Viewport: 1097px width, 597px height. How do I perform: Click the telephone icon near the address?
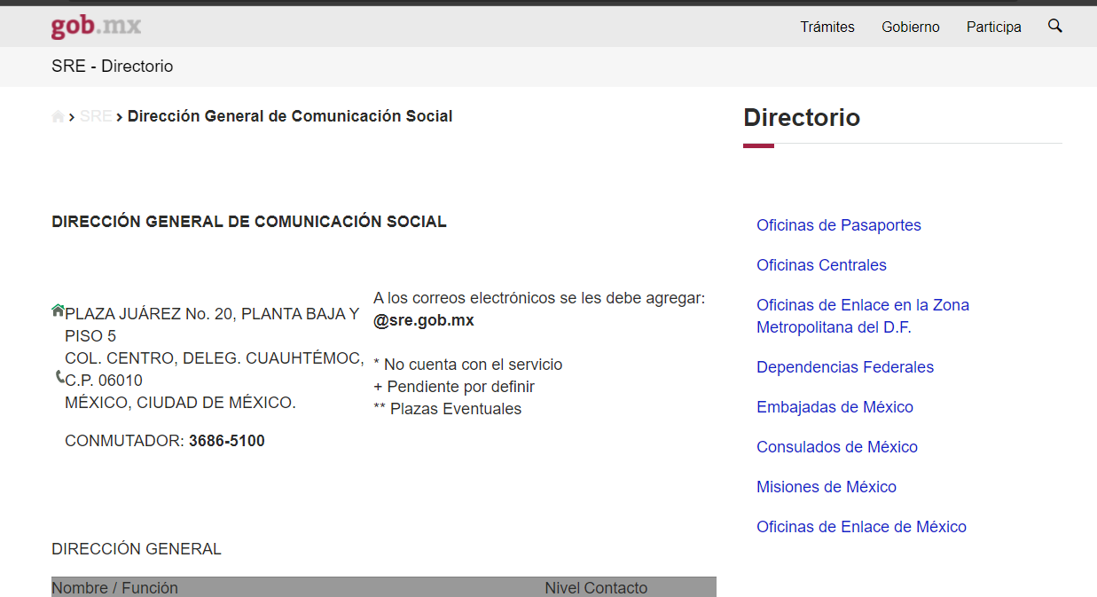pos(57,379)
